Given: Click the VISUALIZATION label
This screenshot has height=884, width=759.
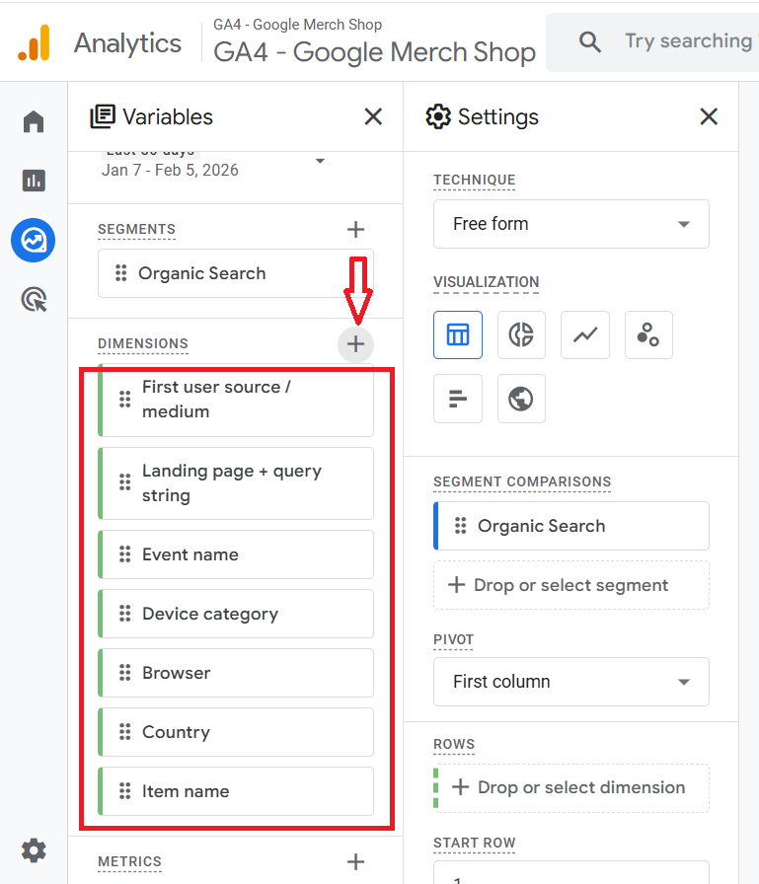Looking at the screenshot, I should [486, 282].
